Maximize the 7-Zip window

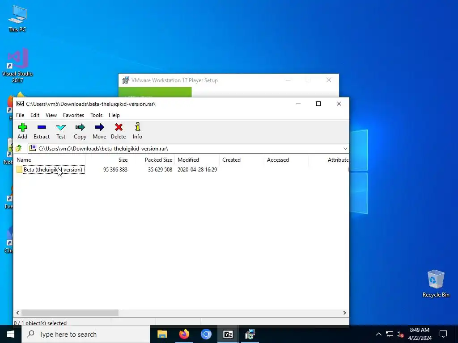[x=318, y=104]
